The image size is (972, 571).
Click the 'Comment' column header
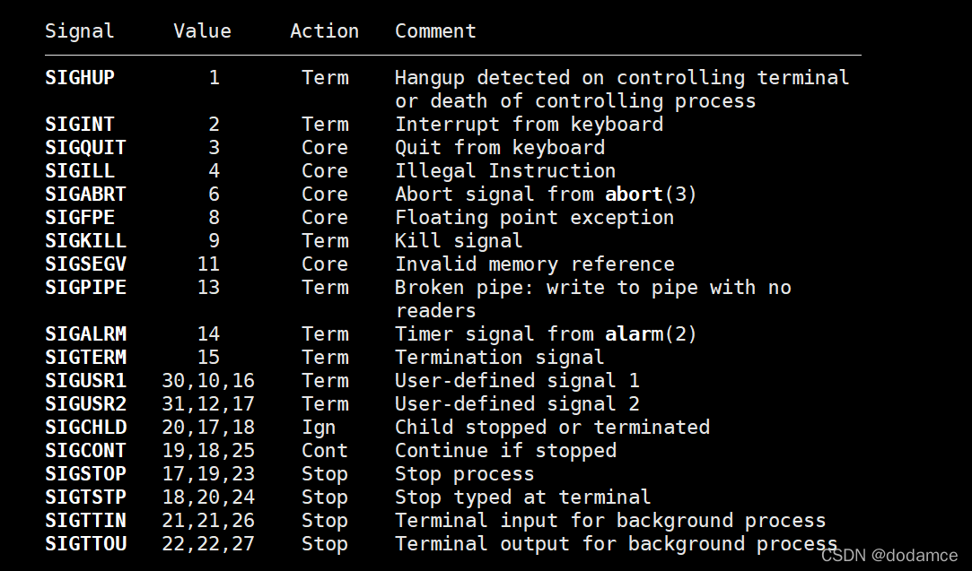click(x=435, y=31)
